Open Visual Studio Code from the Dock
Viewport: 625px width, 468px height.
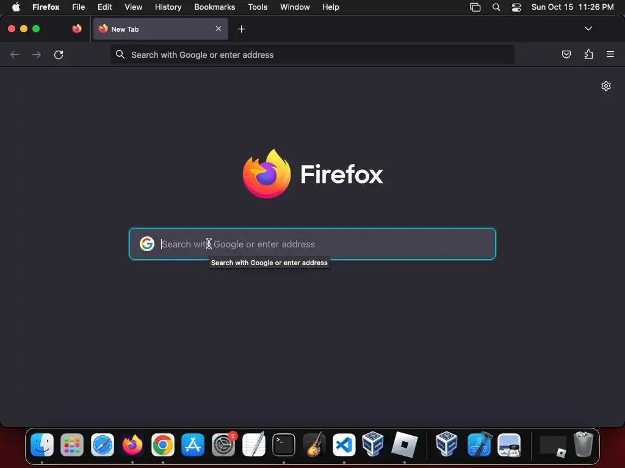344,444
